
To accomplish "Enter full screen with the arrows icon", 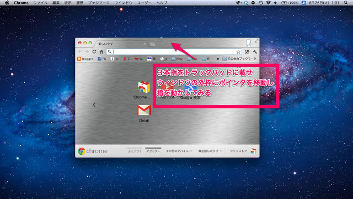I will coord(256,41).
